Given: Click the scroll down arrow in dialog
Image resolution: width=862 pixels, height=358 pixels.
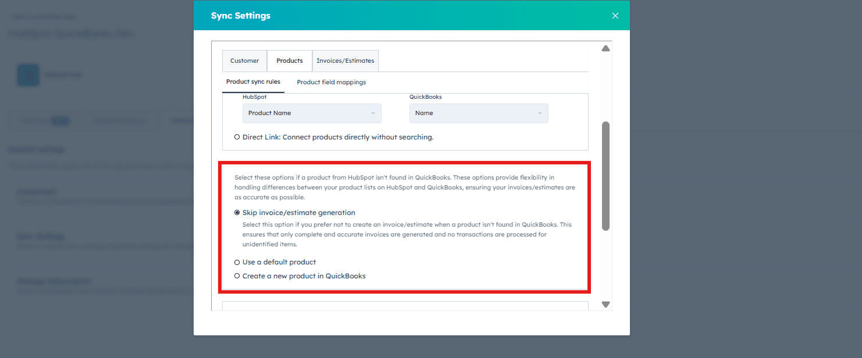Looking at the screenshot, I should click(x=605, y=305).
